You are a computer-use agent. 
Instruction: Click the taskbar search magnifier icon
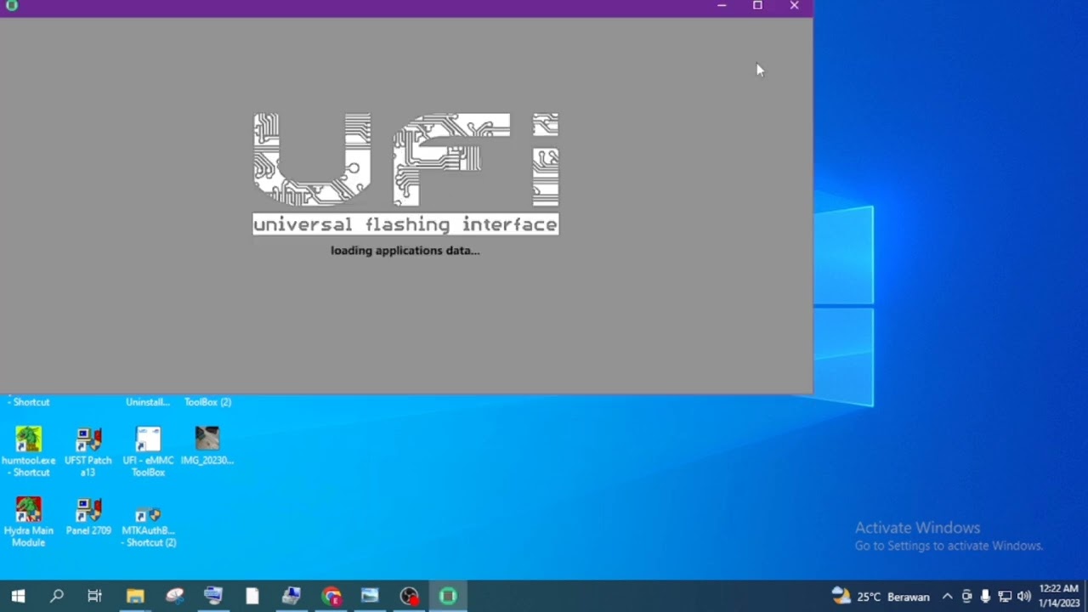pos(57,596)
